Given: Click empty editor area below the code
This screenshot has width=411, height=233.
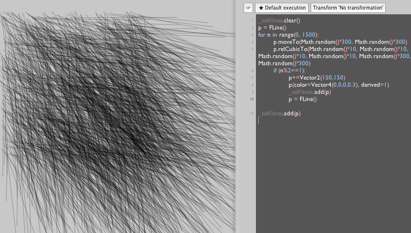Looking at the screenshot, I should [333, 181].
